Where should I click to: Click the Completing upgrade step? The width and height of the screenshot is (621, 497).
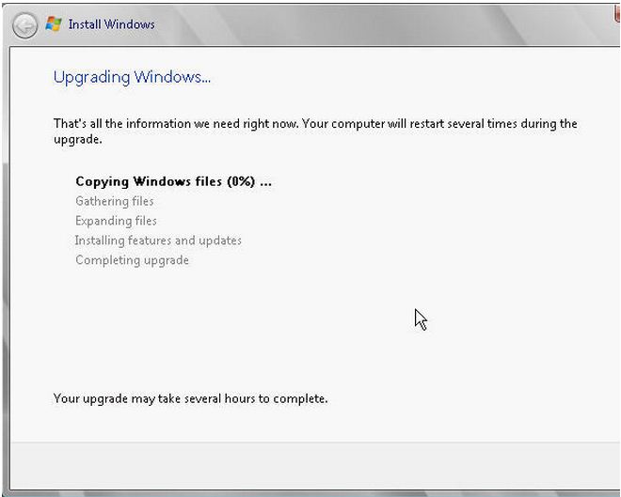coord(132,260)
